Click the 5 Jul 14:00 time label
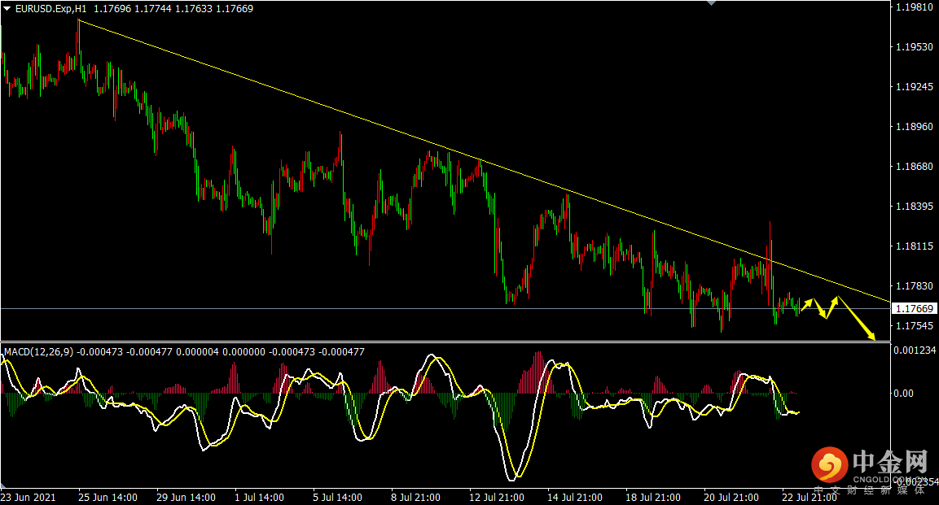This screenshot has height=505, width=939. pos(338,497)
